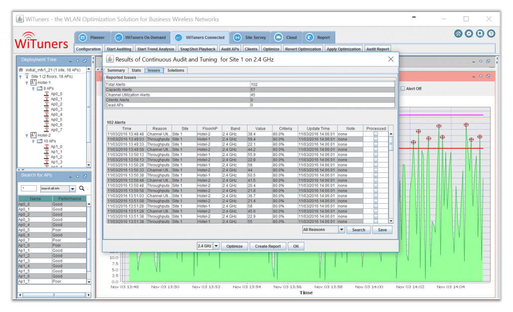Click the folder icon beside 10 APs

(x=39, y=141)
